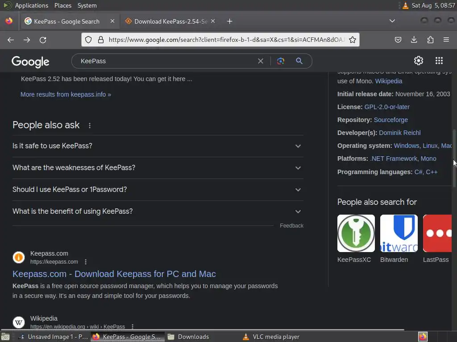Click the horizontal scrollbar at page bottom

202,330
